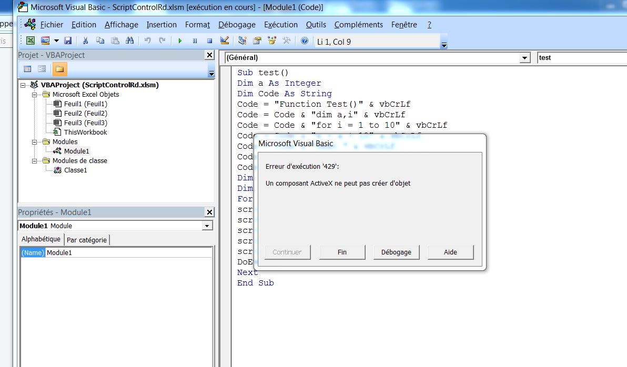The width and height of the screenshot is (627, 367).
Task: Click the Insert UserForm toolbar icon
Action: pos(45,40)
